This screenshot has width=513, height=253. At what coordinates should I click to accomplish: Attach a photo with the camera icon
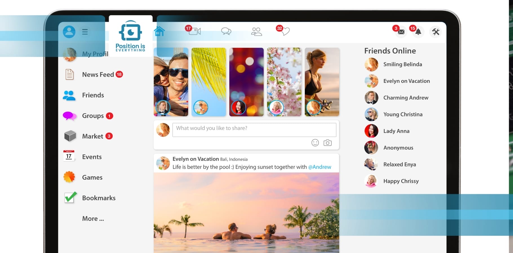pos(327,143)
